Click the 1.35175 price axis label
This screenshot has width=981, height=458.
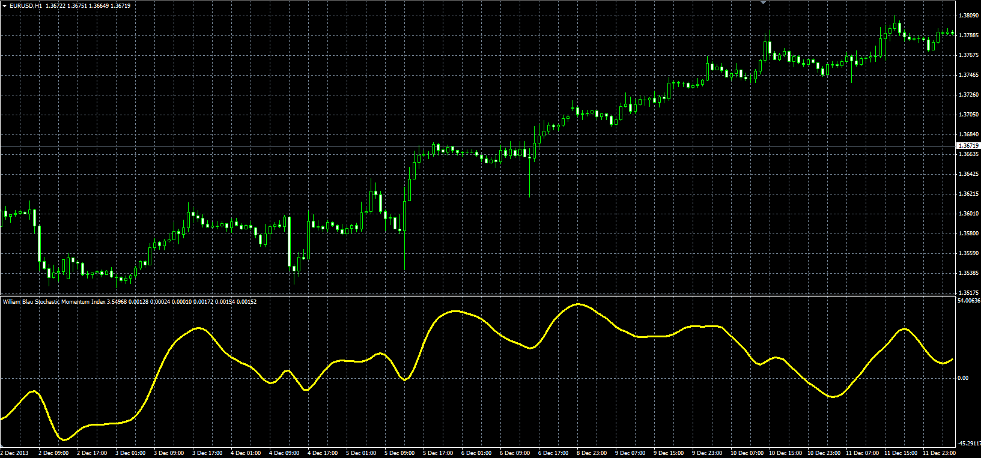click(x=969, y=293)
